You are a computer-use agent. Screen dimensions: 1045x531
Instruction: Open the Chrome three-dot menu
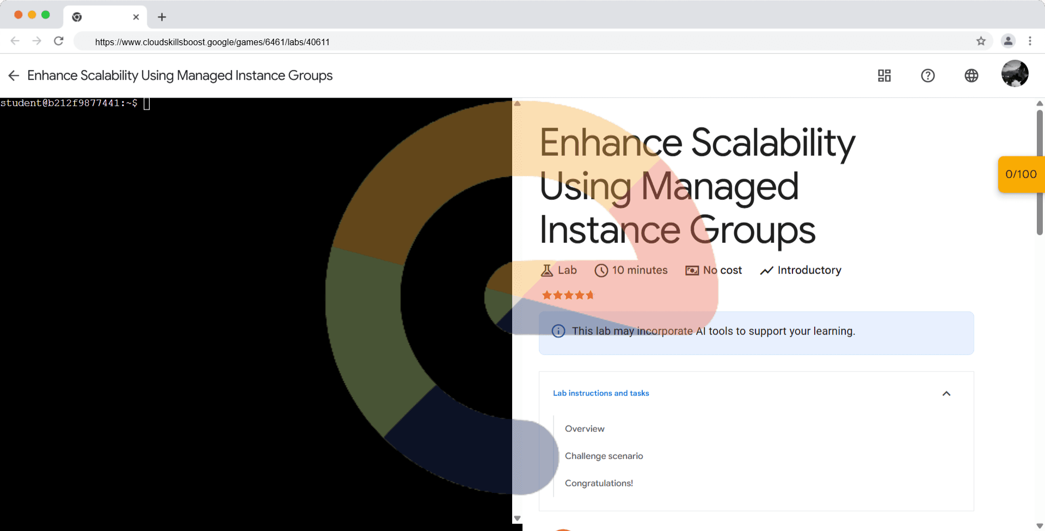click(1030, 41)
